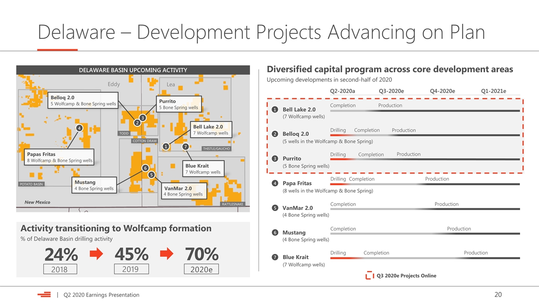Screen dimensions: 539x303
Task: Click the Lea county label
Action: 171,85
